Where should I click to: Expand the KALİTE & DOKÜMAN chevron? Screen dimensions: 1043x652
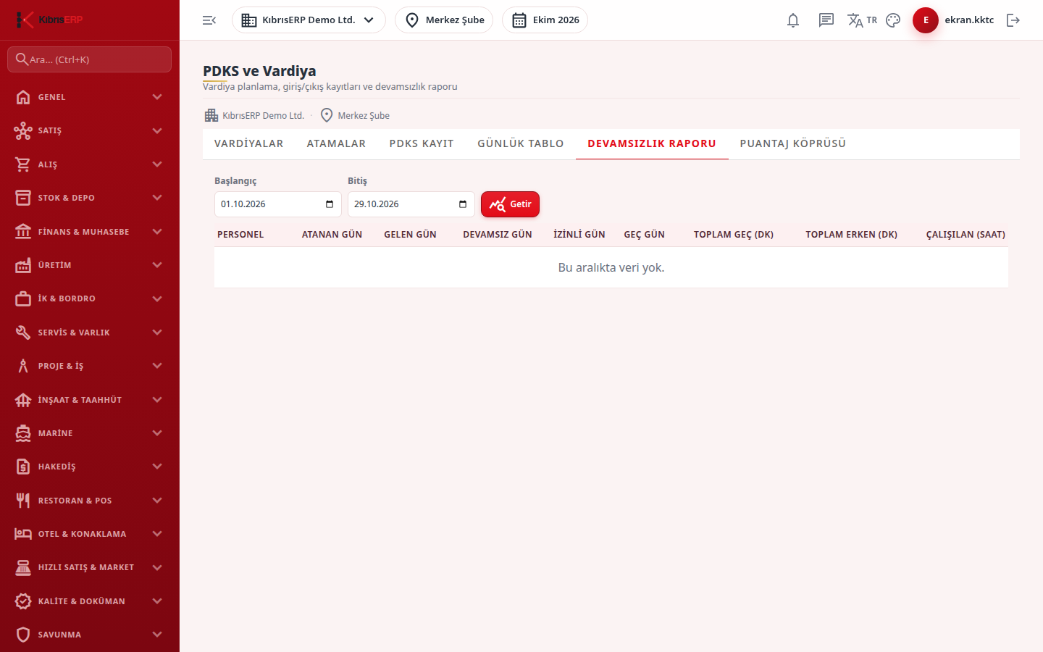tap(157, 601)
